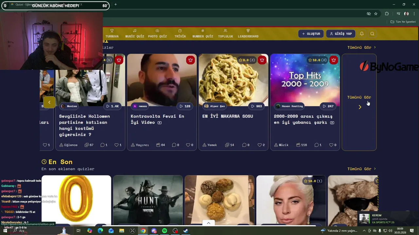419x235 pixels.
Task: Open Tümünü Gör for the En Son section
Action: [361, 169]
